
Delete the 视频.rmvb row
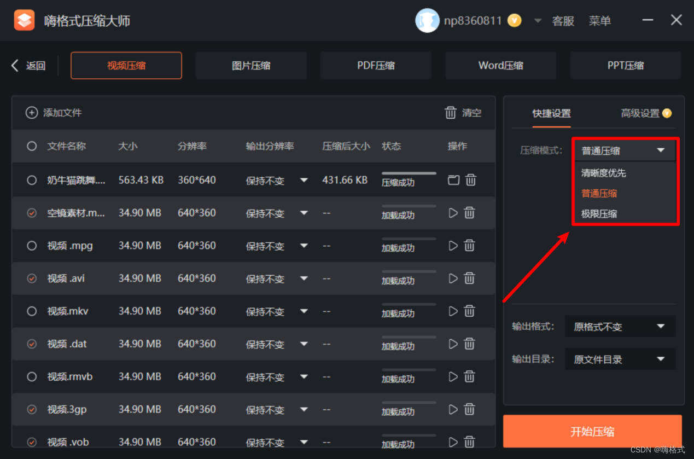[x=469, y=376]
